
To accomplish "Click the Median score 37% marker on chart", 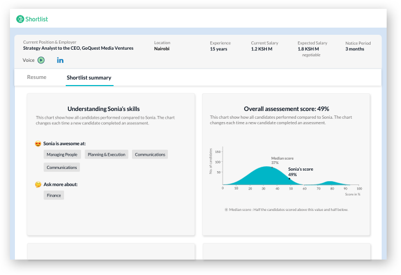I will click(272, 168).
